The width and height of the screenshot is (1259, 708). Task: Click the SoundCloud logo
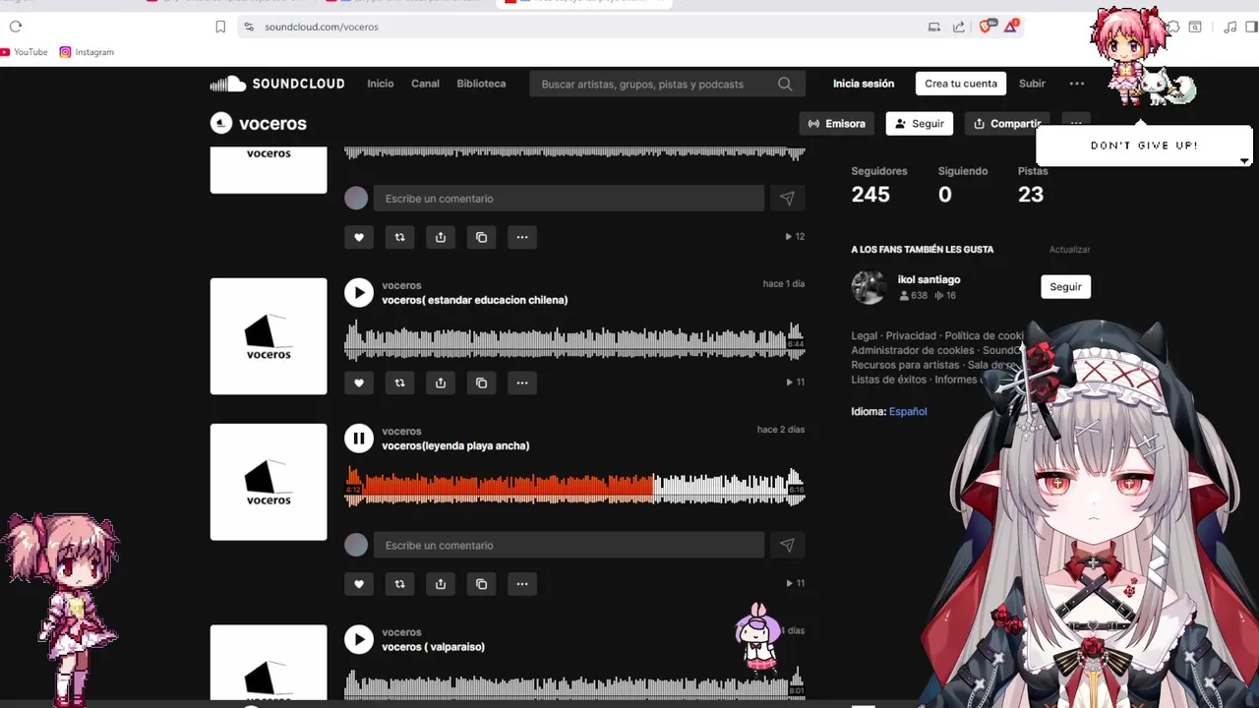[277, 84]
